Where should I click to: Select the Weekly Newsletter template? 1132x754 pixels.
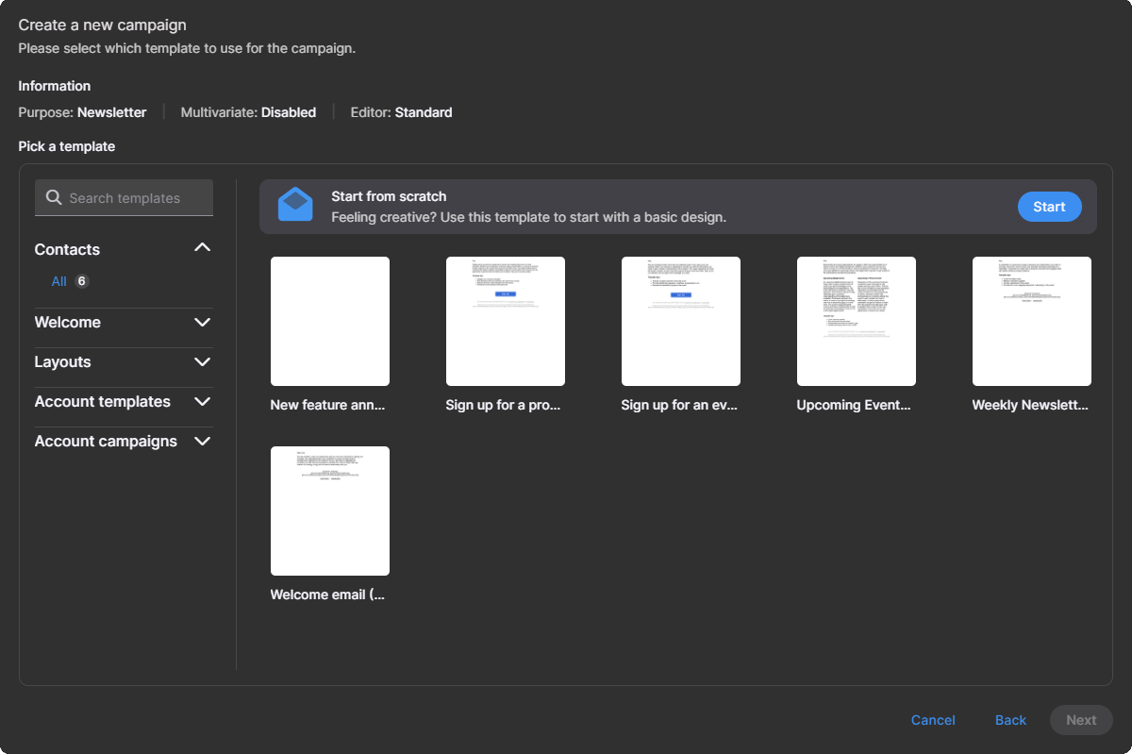tap(1031, 321)
